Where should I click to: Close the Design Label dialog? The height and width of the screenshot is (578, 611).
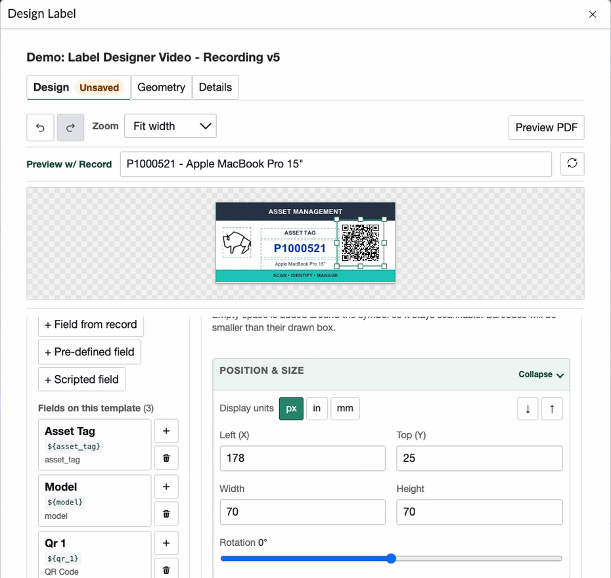click(593, 14)
